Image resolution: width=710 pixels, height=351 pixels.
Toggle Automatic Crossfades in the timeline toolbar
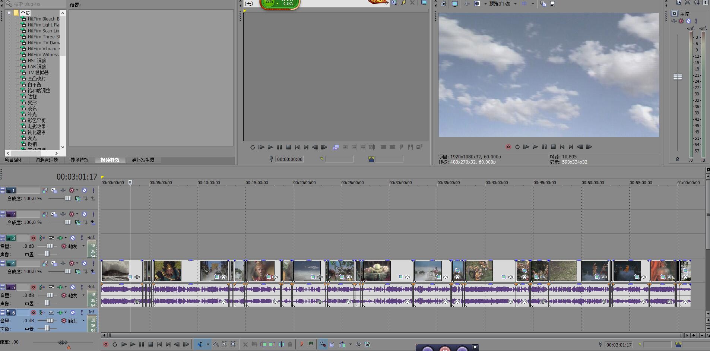[332, 345]
